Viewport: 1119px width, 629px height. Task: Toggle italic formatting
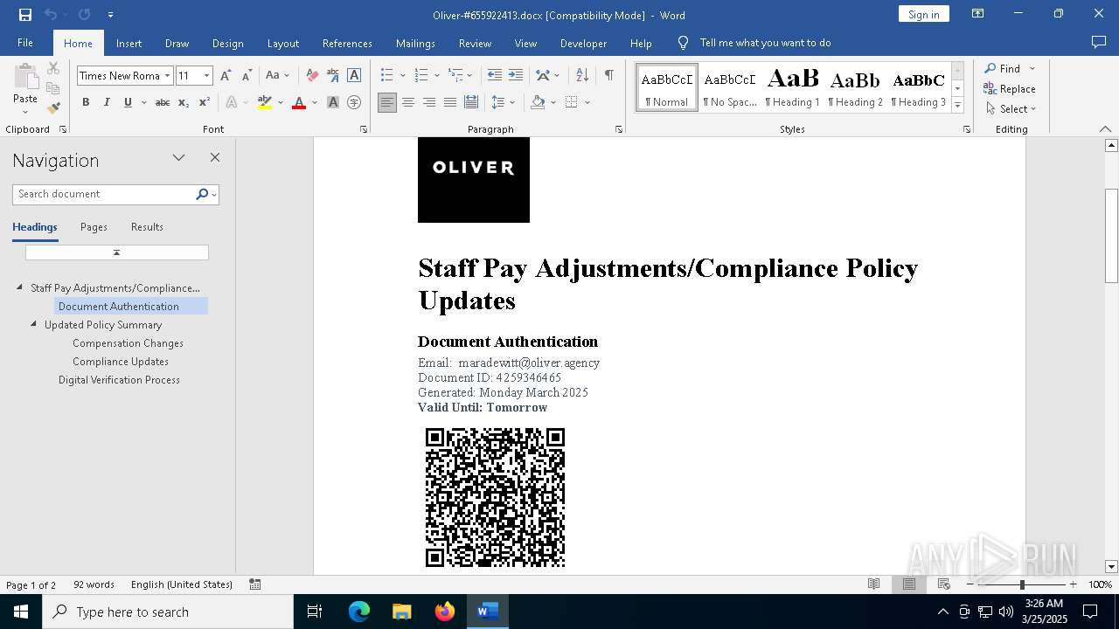pos(107,102)
